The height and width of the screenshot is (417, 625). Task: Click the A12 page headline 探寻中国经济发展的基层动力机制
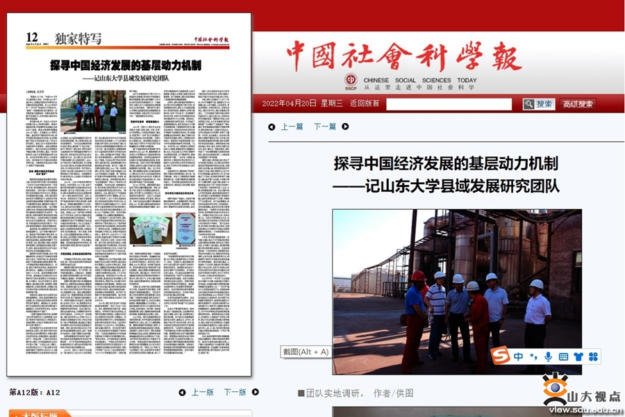(126, 65)
